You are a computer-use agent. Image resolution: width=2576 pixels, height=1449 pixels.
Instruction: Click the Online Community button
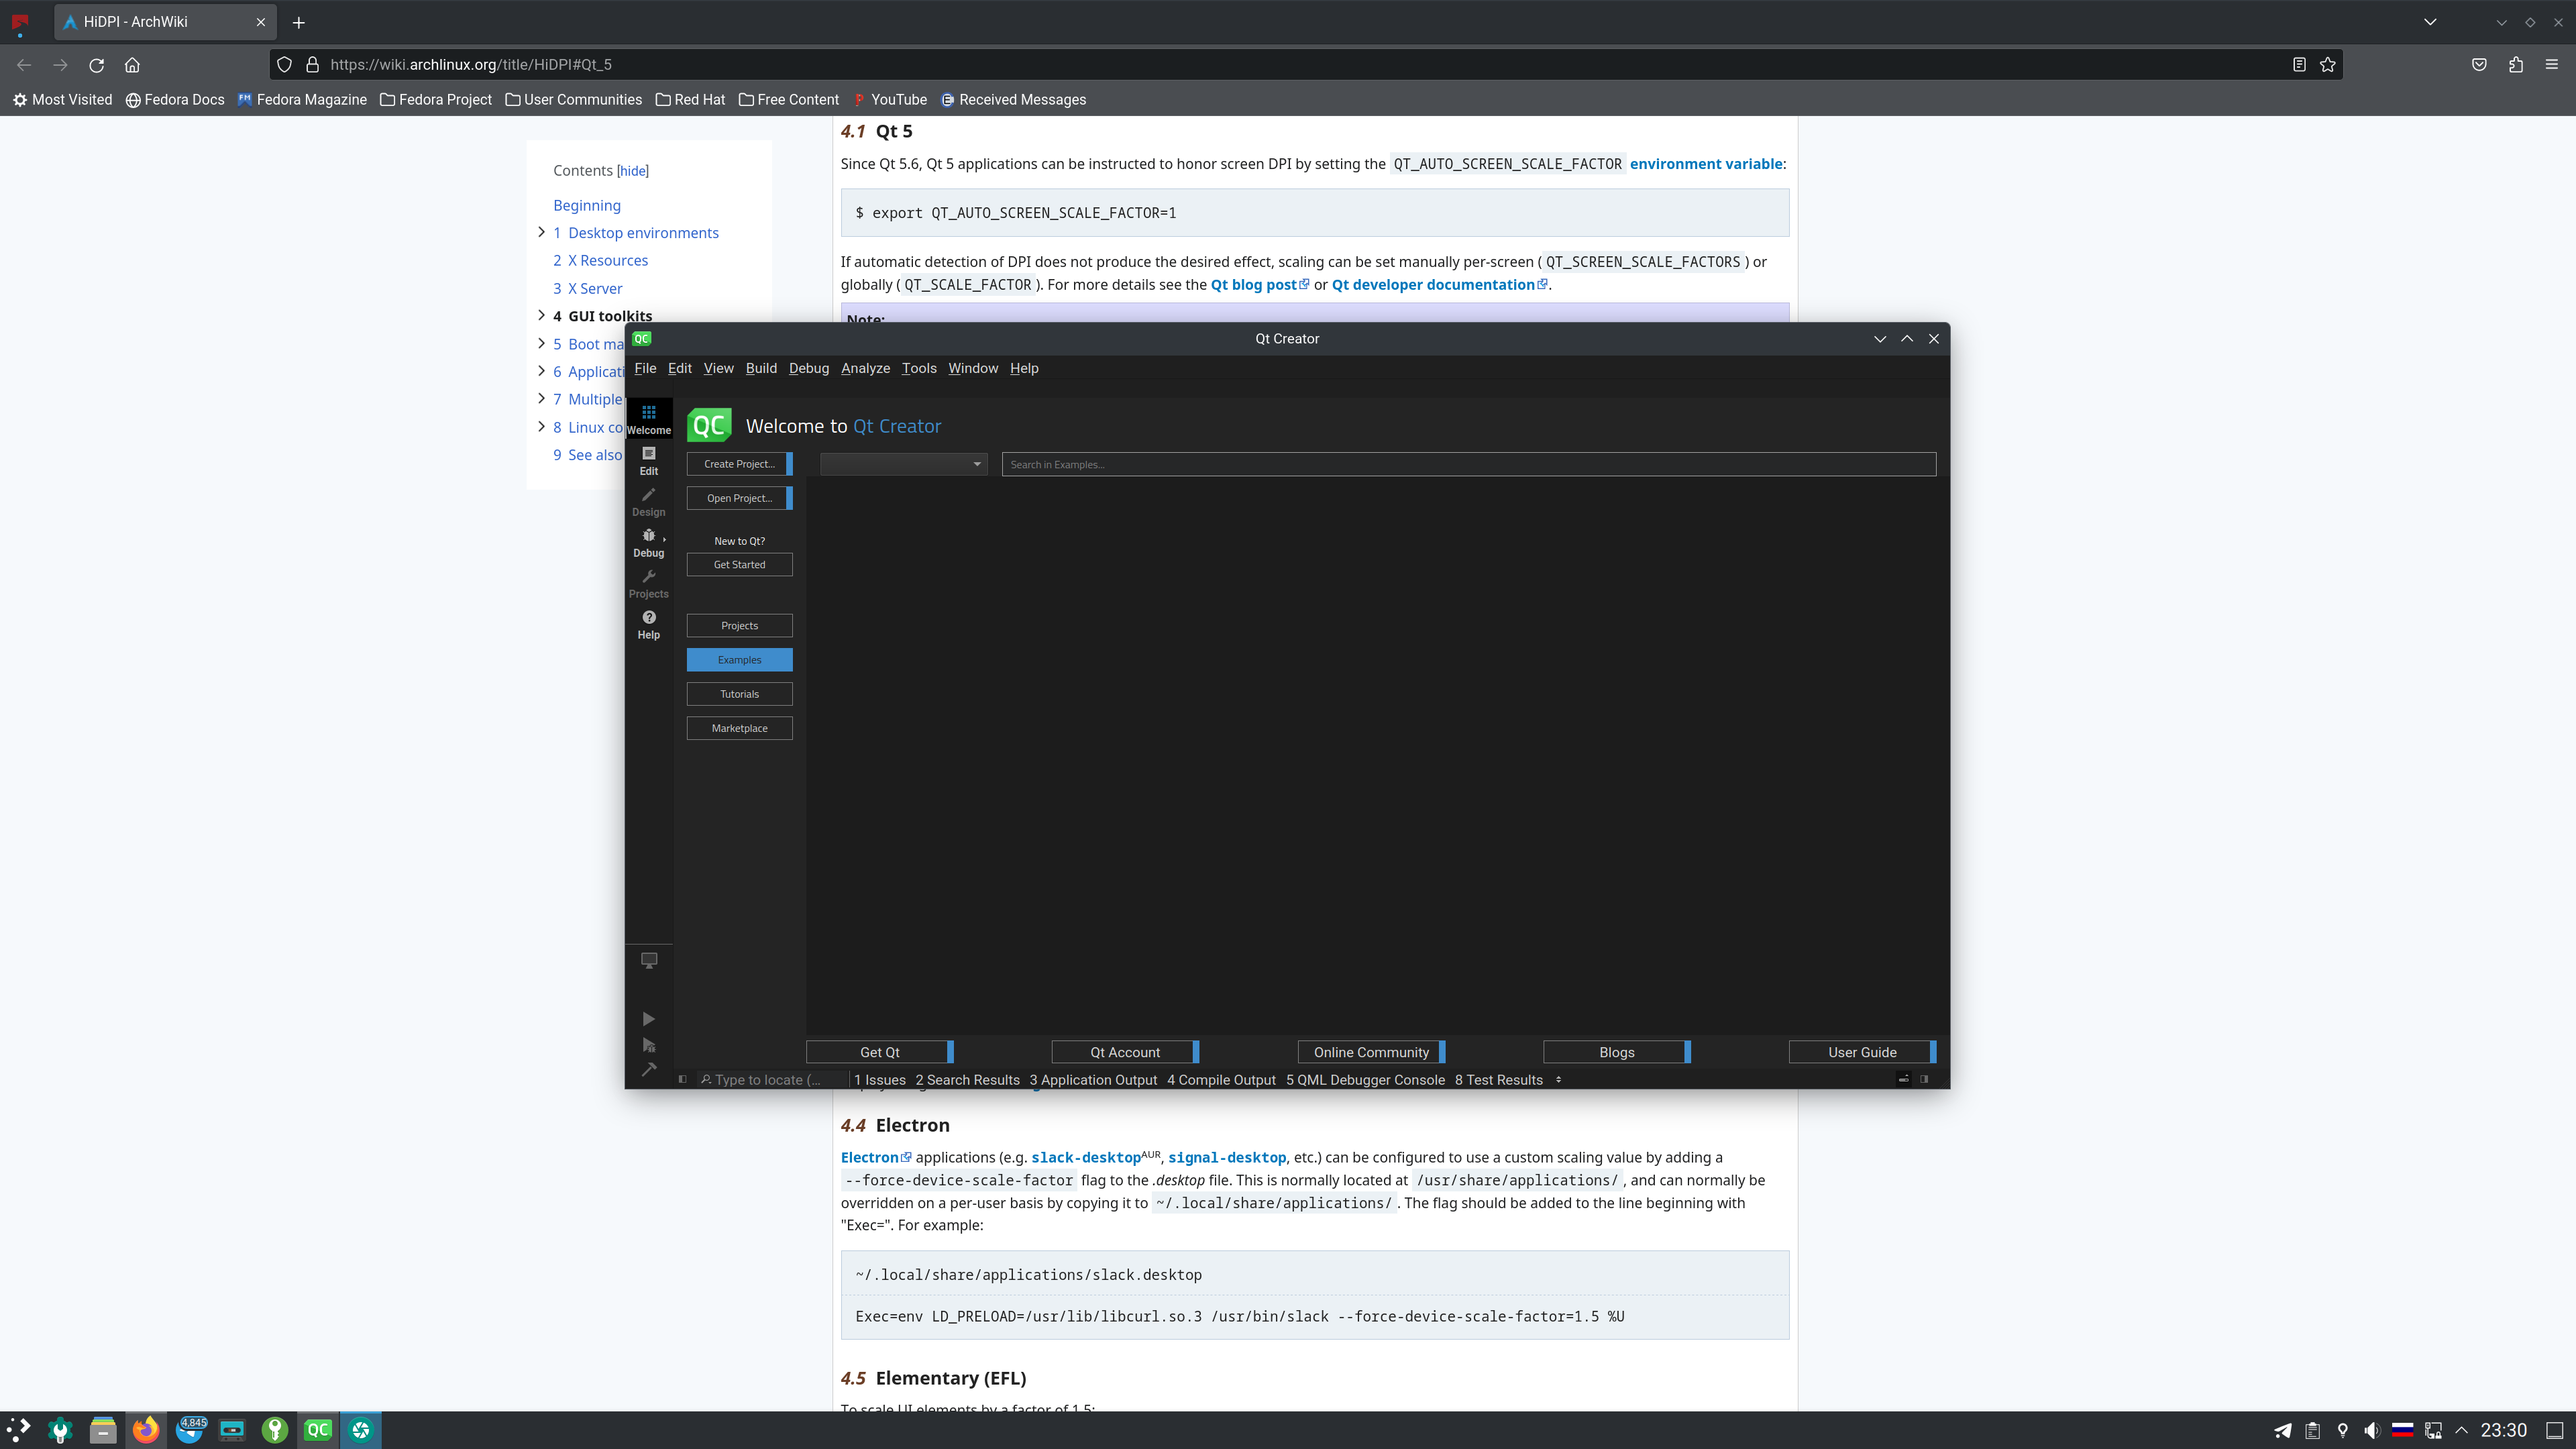coord(1371,1052)
